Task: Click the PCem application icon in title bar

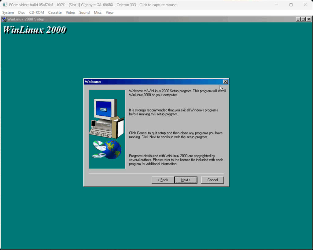Action: point(5,5)
